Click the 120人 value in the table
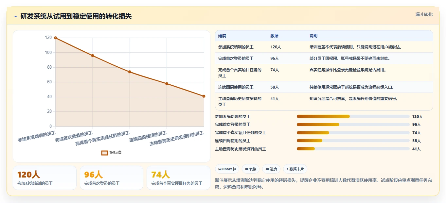This screenshot has width=446, height=203. click(x=276, y=47)
